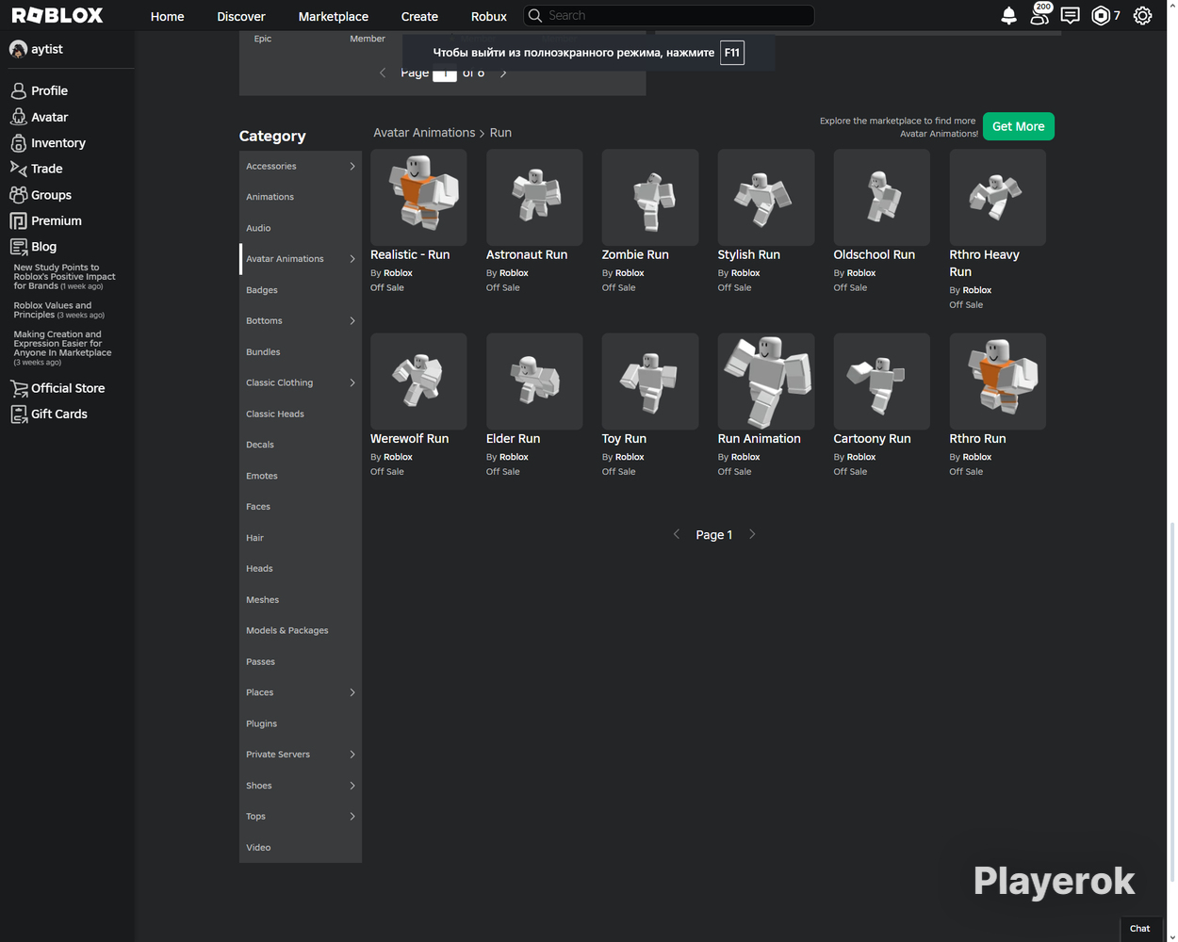
Task: Open Roblox creator link under Zombie Run
Action: click(x=630, y=273)
